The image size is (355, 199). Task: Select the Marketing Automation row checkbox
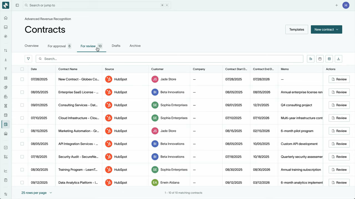coord(22,131)
